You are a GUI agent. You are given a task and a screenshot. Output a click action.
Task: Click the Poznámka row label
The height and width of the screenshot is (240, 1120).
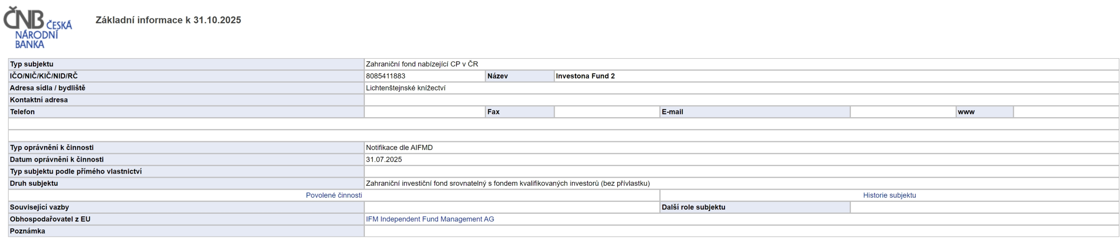27,231
